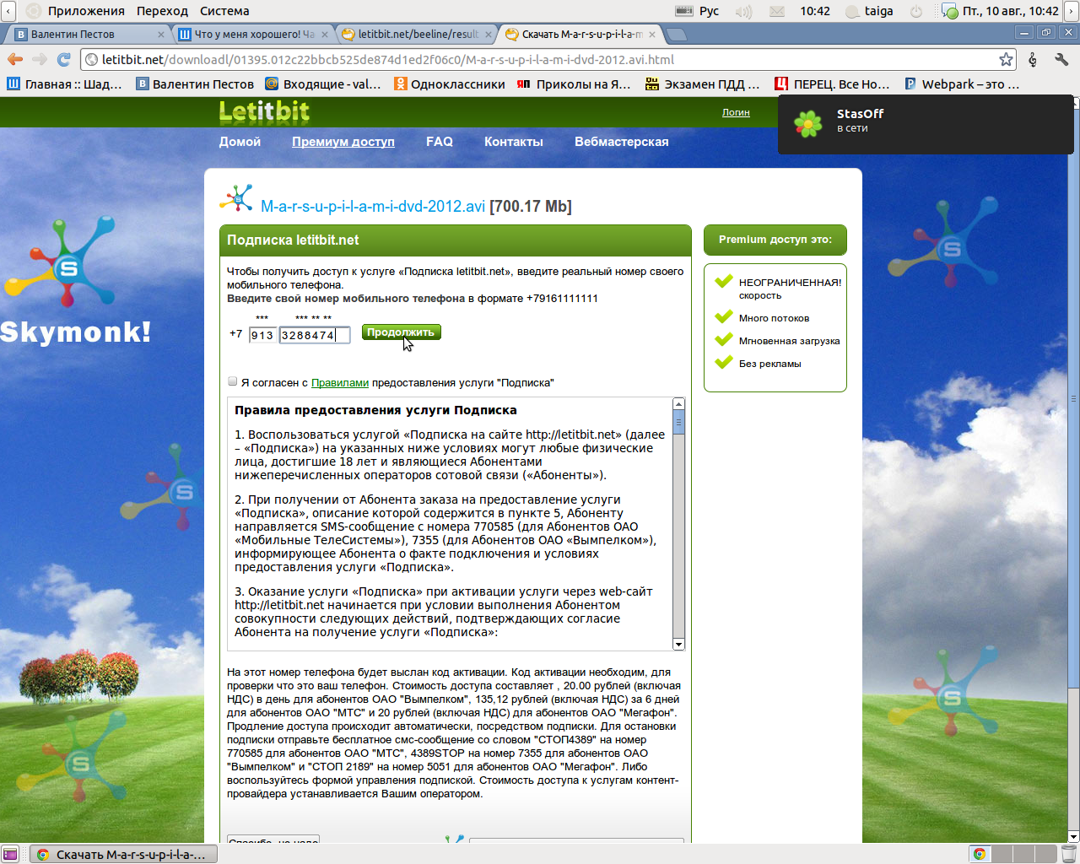Screen dimensions: 1080x864
Task: Switch to the letitbit.net/beeline/result tab
Action: (415, 35)
